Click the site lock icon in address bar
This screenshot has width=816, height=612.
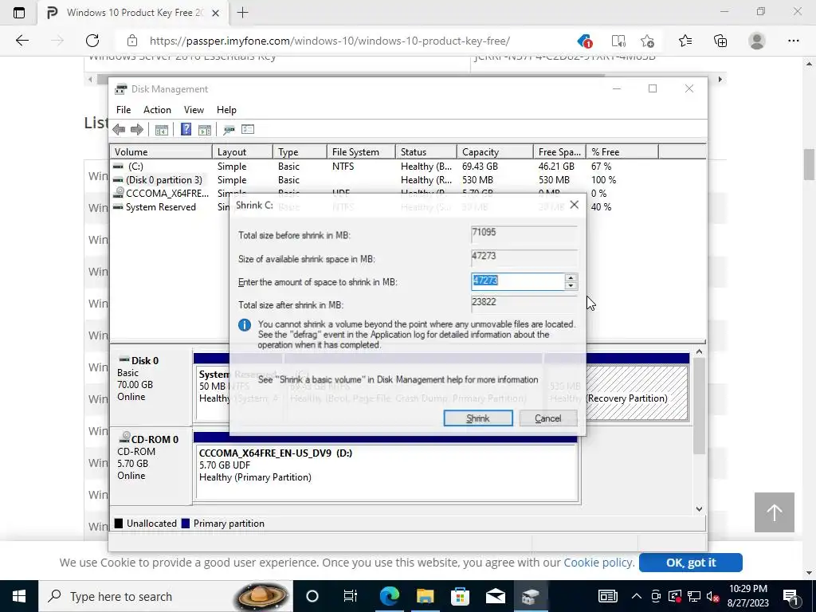pos(132,41)
